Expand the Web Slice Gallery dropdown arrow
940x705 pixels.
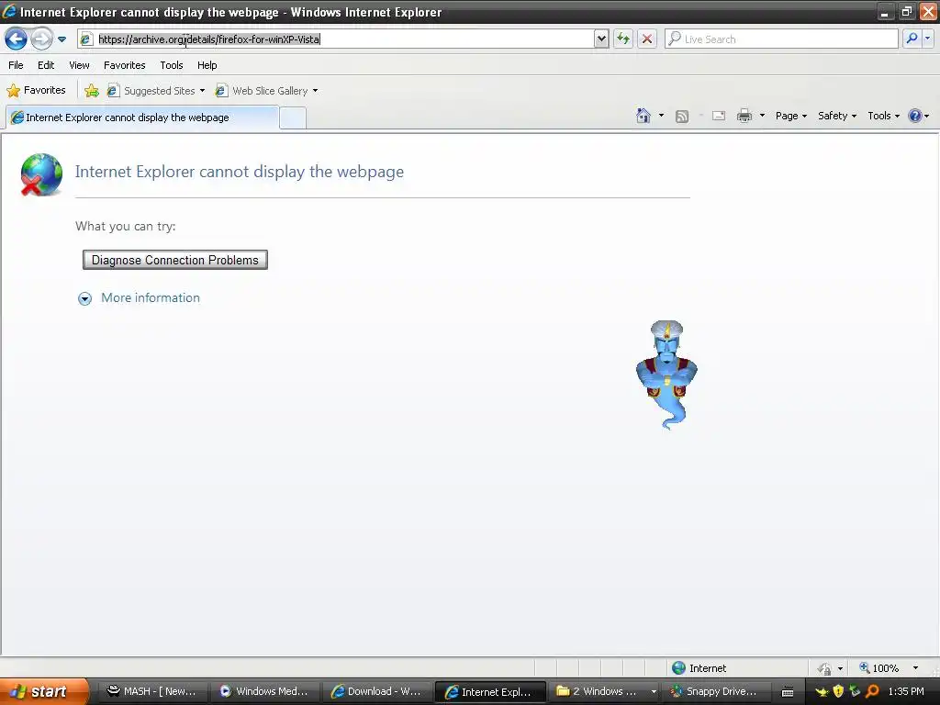tap(316, 91)
